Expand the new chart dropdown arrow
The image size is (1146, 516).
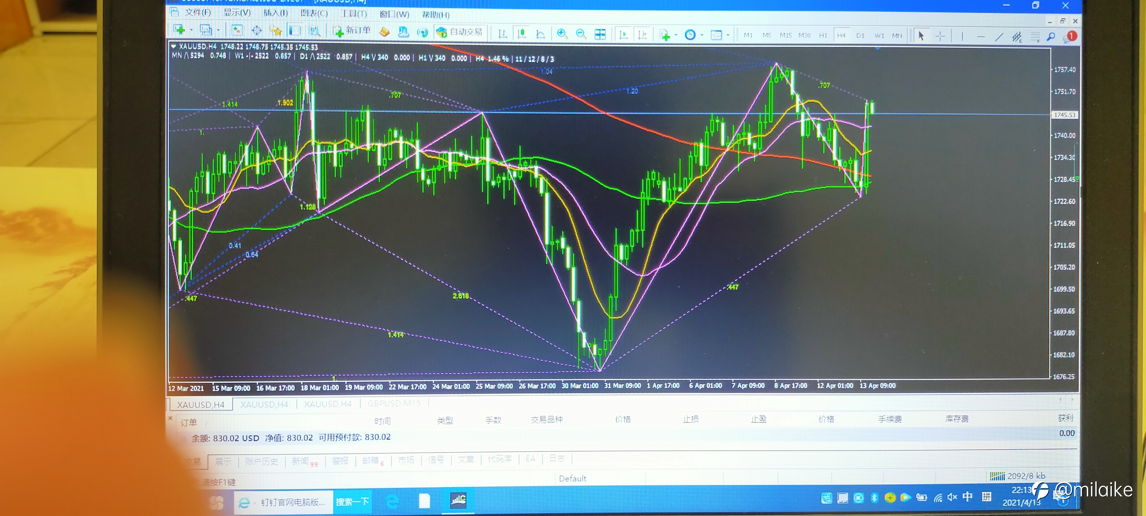191,30
